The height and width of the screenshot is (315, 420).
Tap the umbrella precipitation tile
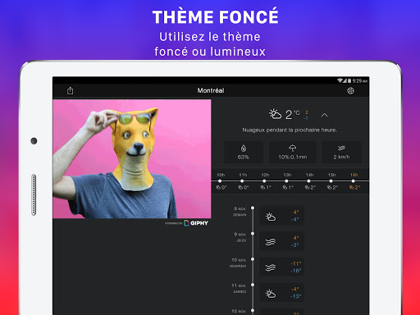[293, 152]
